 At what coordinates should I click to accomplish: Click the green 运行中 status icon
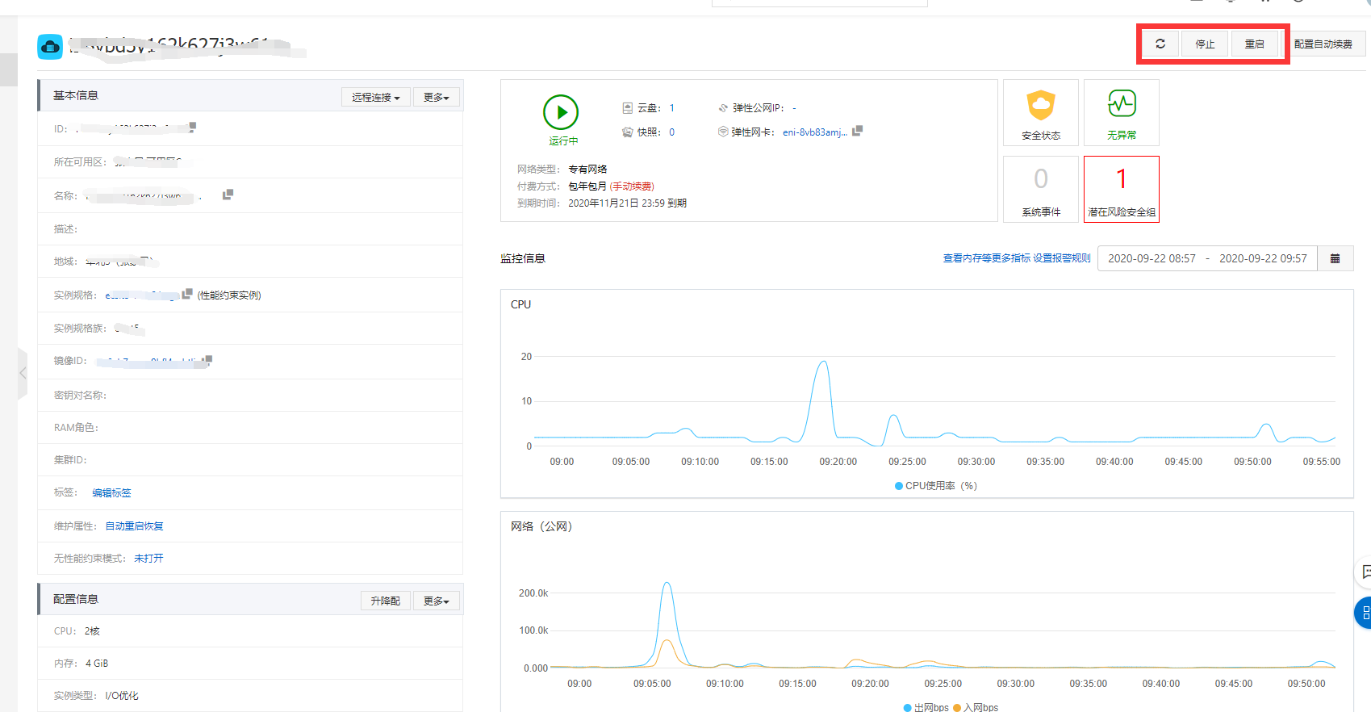tap(561, 112)
